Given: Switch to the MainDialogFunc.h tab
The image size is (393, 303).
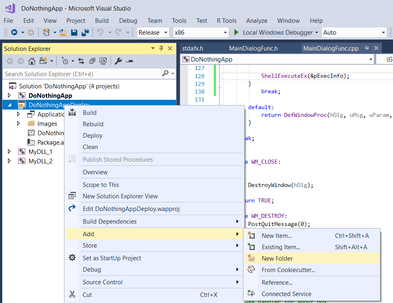Looking at the screenshot, I should pyautogui.click(x=254, y=48).
